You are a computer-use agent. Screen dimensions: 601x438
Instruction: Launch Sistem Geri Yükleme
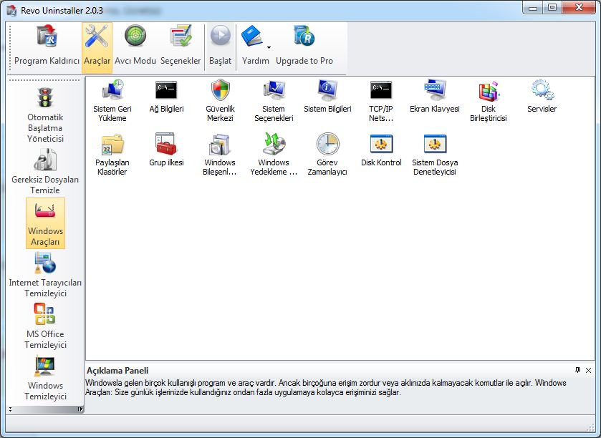tap(112, 101)
